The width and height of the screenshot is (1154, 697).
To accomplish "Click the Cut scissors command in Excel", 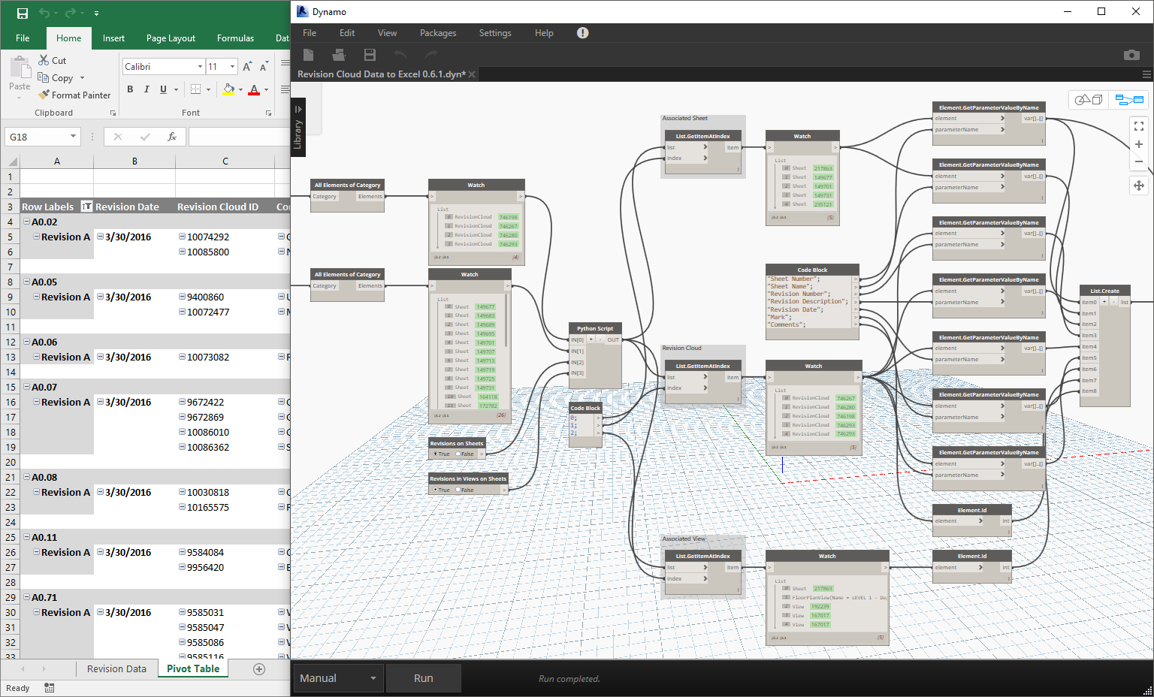I will pos(53,60).
